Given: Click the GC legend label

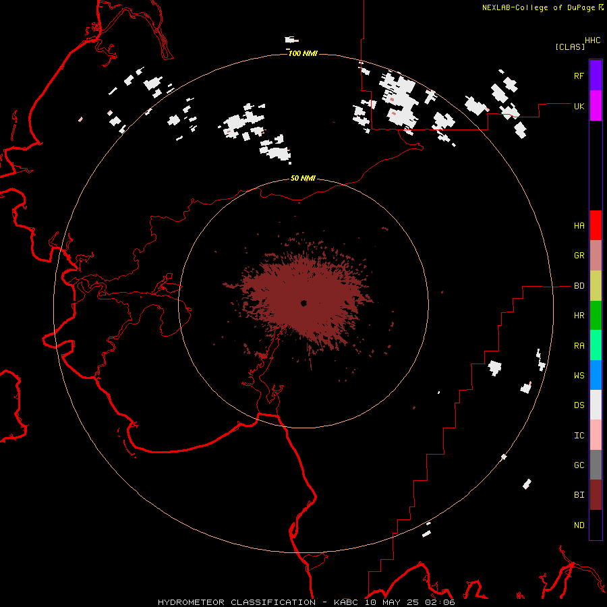Looking at the screenshot, I should tap(579, 465).
